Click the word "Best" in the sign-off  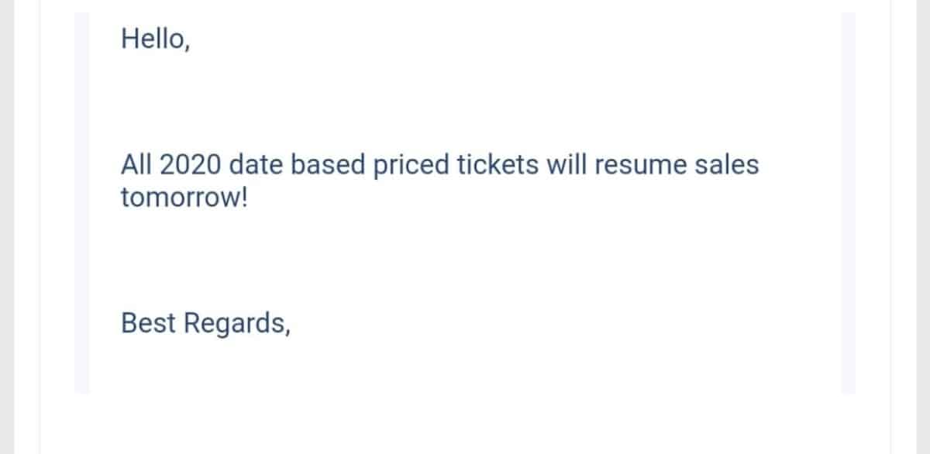pyautogui.click(x=147, y=323)
